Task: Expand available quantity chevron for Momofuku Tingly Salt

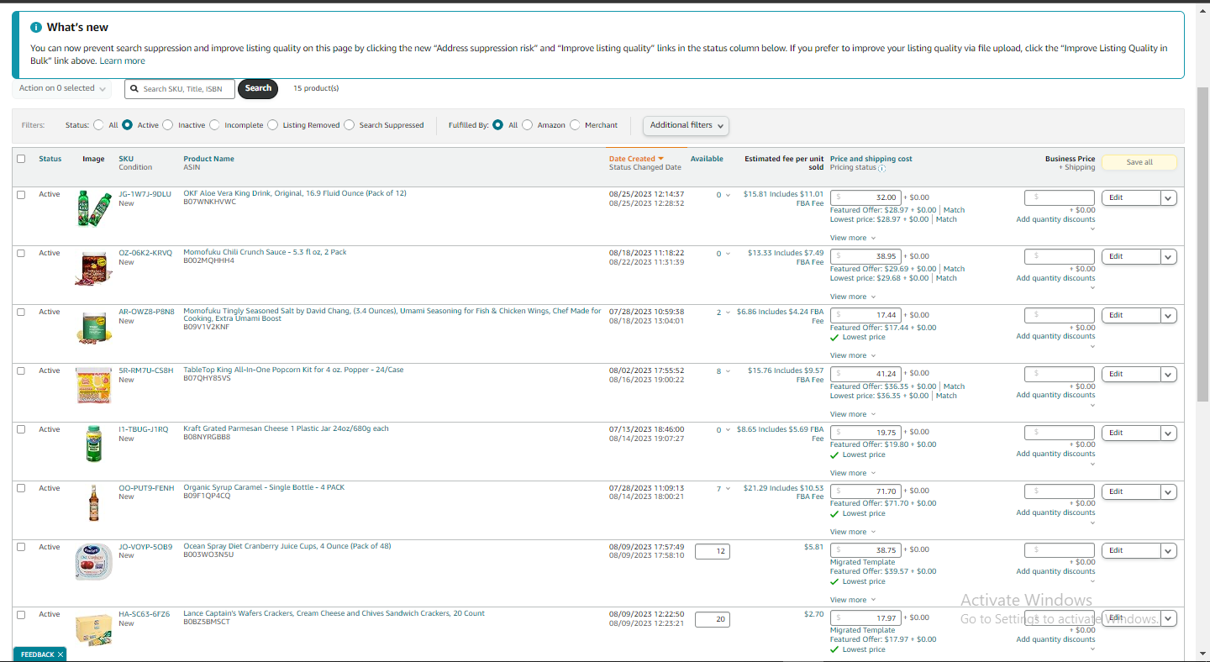Action: (728, 313)
